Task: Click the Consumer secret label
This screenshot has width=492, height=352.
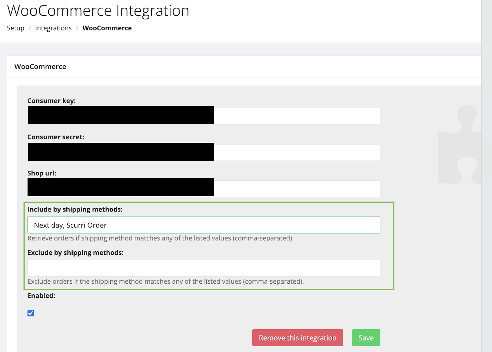Action: click(56, 137)
